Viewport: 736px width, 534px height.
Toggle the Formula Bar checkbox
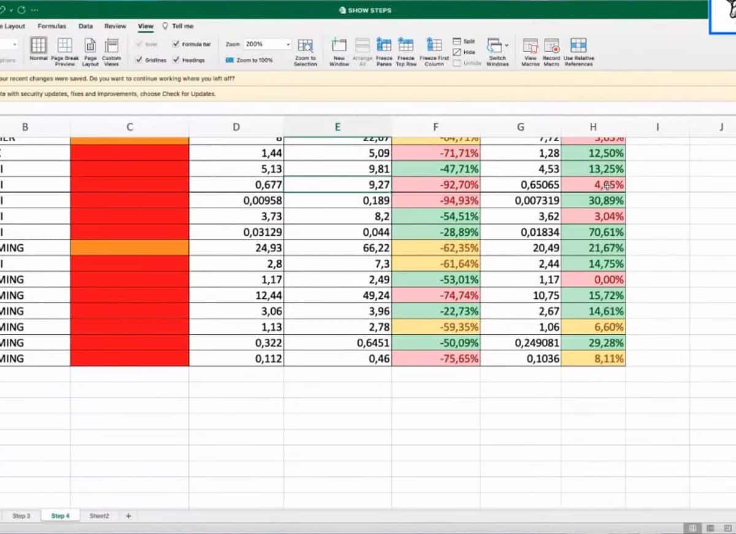click(177, 44)
